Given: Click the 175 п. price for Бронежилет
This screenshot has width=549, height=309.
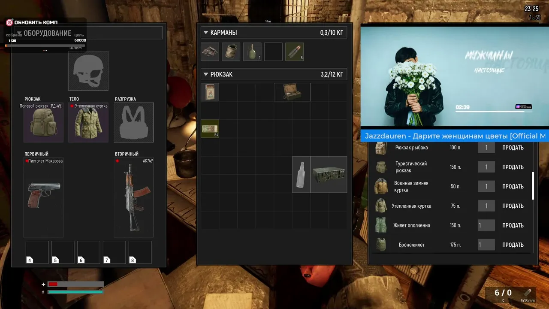Looking at the screenshot, I should coord(455,245).
